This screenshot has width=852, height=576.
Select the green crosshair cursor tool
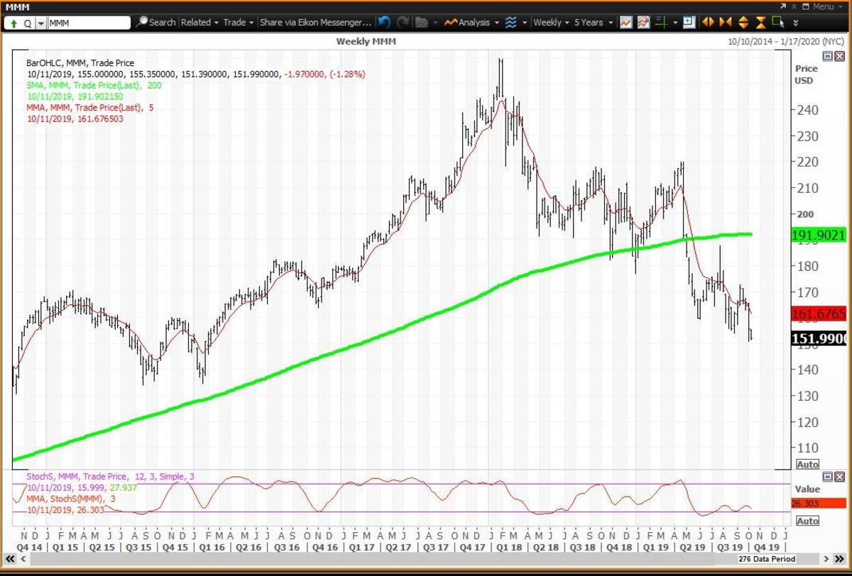[662, 22]
